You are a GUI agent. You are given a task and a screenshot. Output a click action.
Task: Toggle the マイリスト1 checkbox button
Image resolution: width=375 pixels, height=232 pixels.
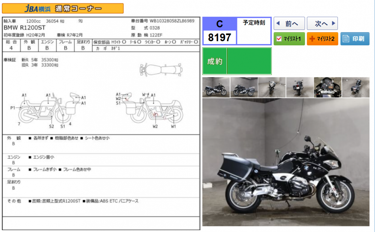click(x=289, y=39)
